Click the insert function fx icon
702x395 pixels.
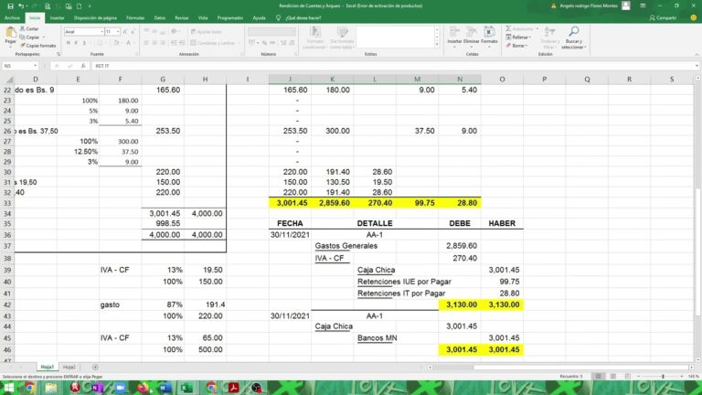pyautogui.click(x=83, y=66)
